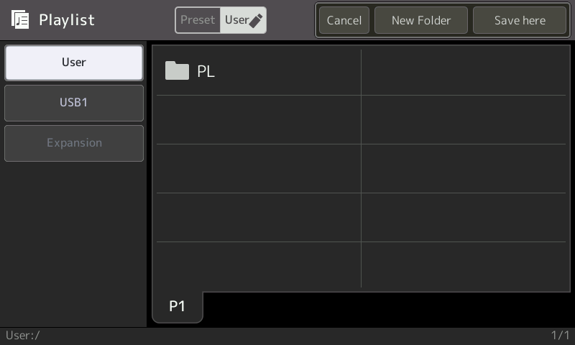Click the Save here button
The height and width of the screenshot is (345, 575).
click(520, 20)
